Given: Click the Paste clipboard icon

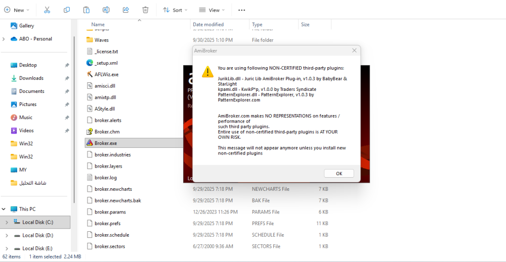Looking at the screenshot, I should pyautogui.click(x=87, y=10).
